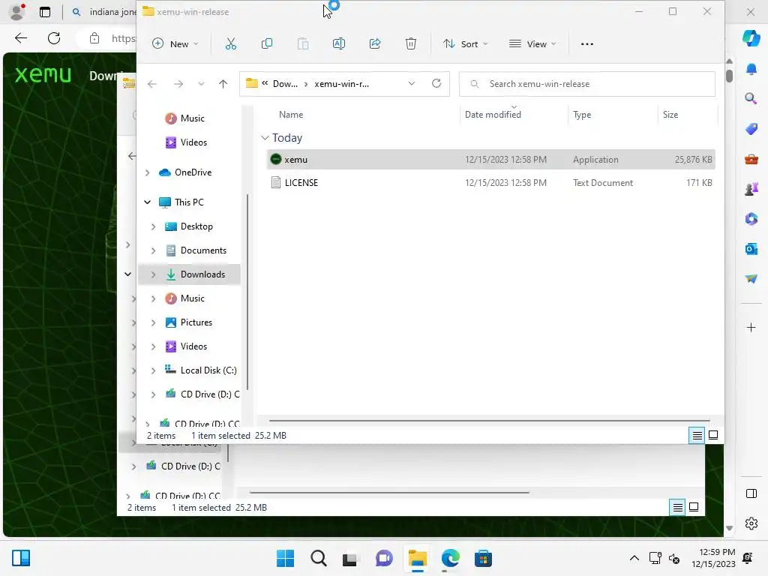Open recent locations dropdown arrow
Viewport: 768px width, 576px height.
[x=201, y=84]
